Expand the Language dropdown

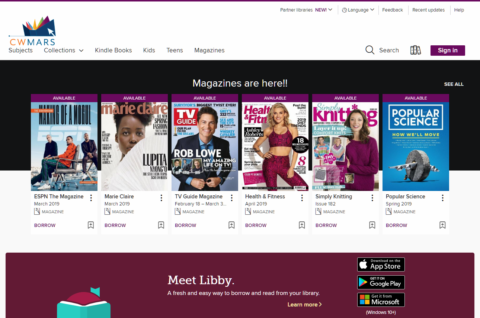point(358,10)
